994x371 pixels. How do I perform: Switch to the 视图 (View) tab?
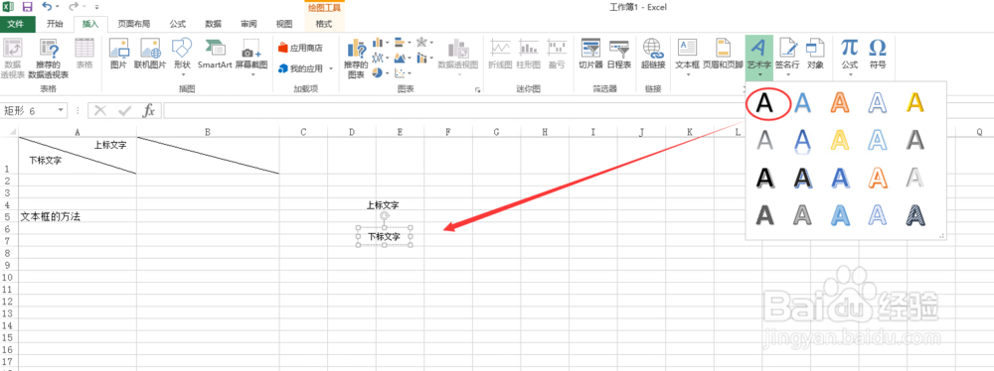pyautogui.click(x=284, y=24)
